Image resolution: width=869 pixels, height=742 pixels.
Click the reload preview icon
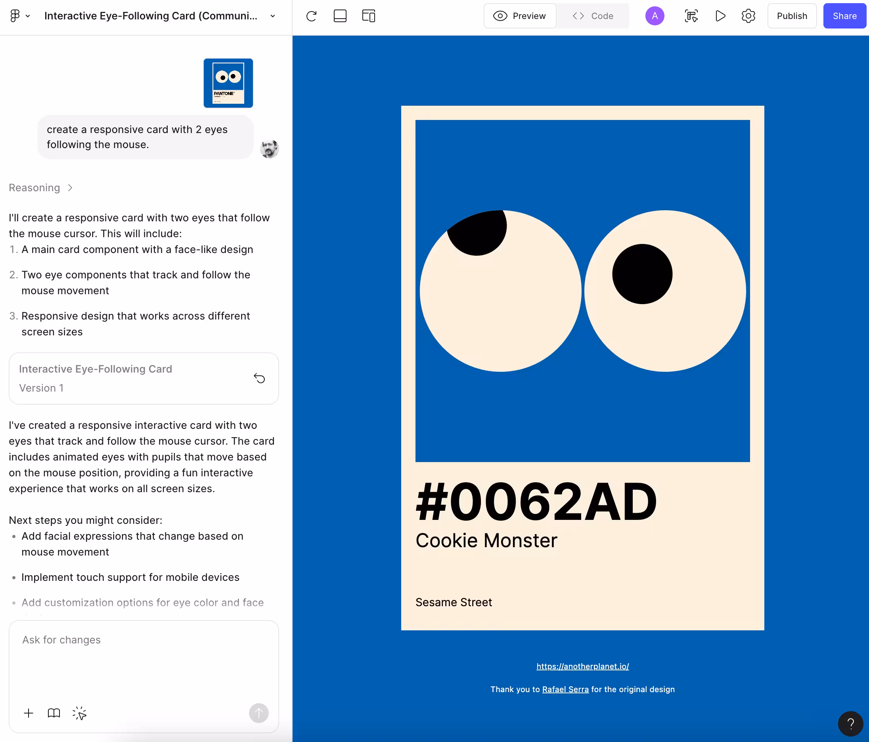(x=311, y=16)
